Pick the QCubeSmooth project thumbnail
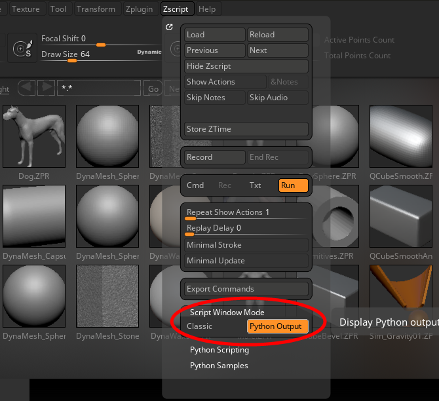The image size is (439, 401). click(401, 137)
